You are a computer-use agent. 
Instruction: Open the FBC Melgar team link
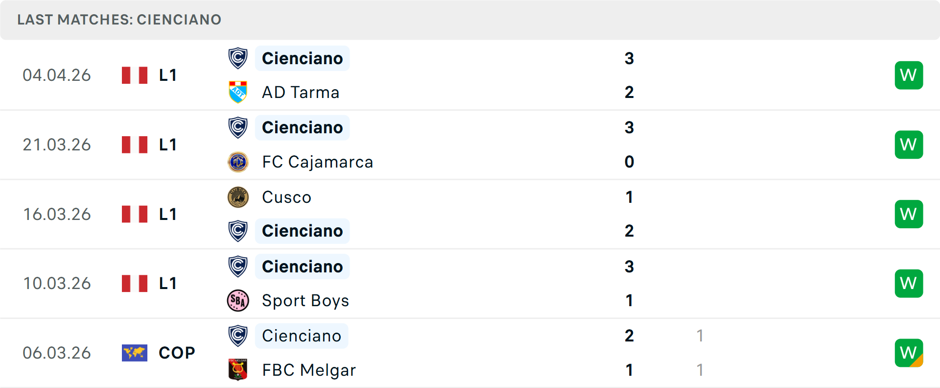tap(309, 370)
